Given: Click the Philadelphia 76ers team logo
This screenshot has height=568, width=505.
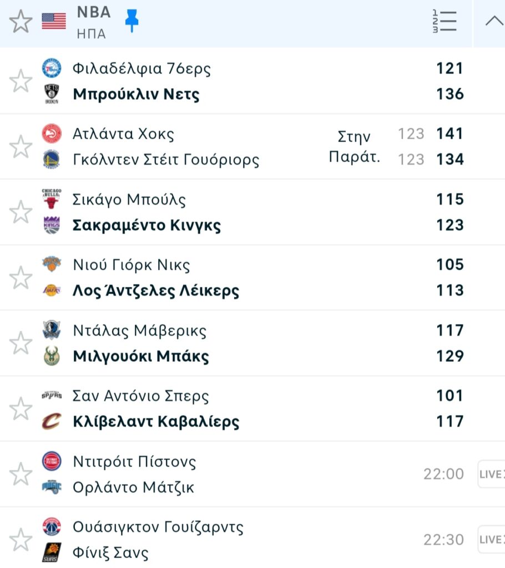Looking at the screenshot, I should point(52,68).
